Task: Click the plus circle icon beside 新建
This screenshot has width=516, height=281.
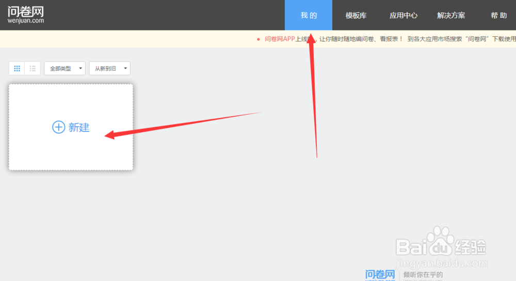Action: coord(59,127)
